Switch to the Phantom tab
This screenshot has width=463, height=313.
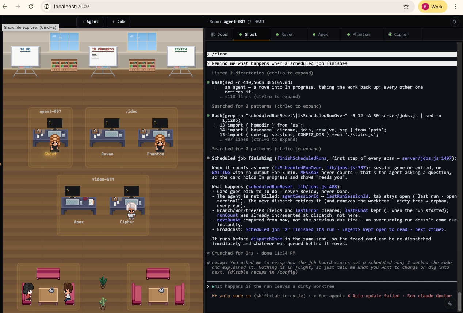[361, 34]
